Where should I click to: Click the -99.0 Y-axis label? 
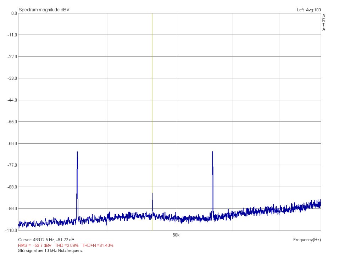[x=13, y=208]
